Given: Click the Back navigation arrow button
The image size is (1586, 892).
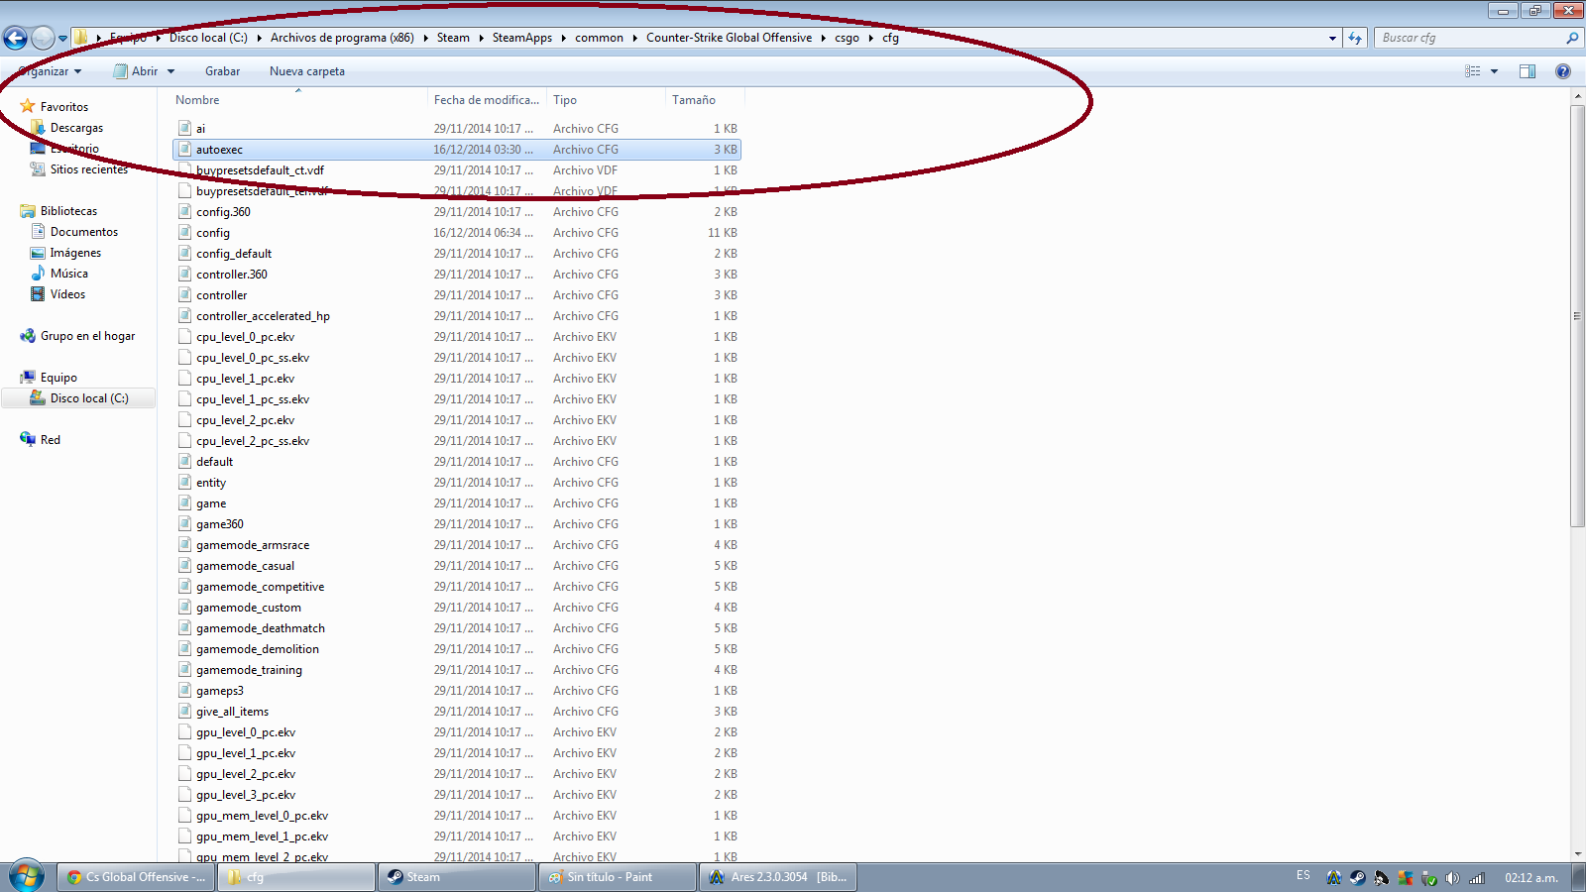Looking at the screenshot, I should (15, 38).
